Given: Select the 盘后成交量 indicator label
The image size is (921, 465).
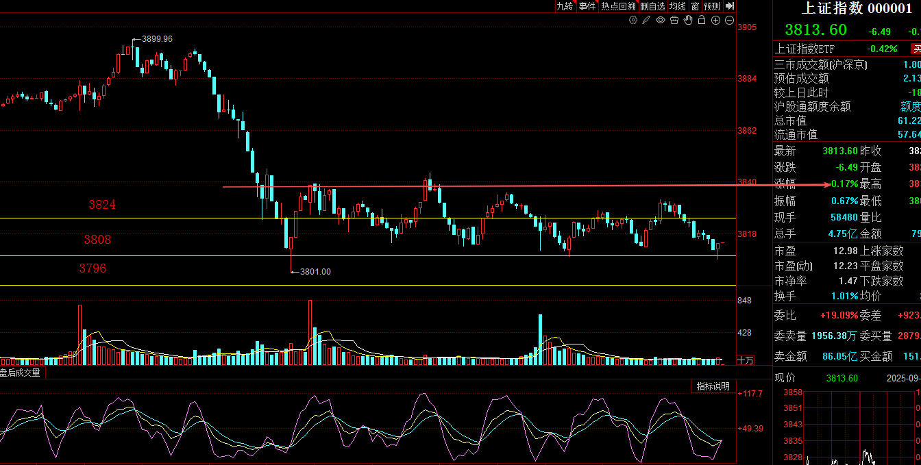Looking at the screenshot, I should [21, 373].
